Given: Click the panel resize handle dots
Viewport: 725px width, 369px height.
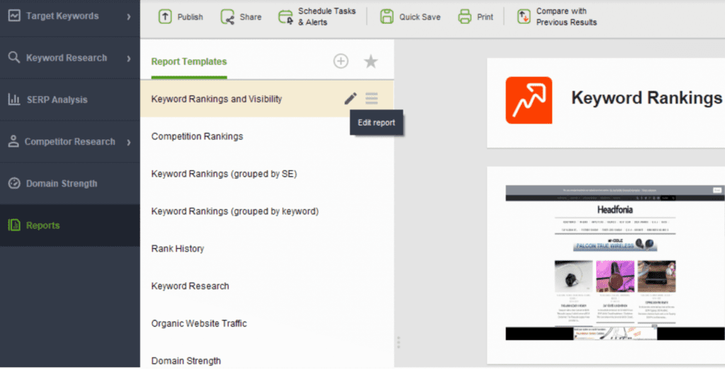Looking at the screenshot, I should [x=399, y=342].
